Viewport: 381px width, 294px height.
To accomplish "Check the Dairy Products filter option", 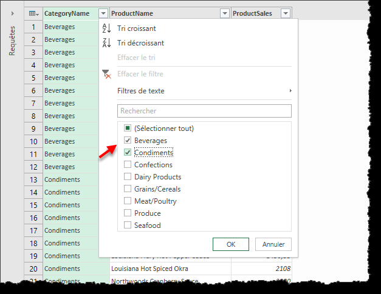I will coord(128,177).
